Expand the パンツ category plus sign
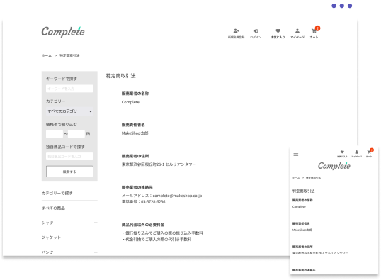This screenshot has width=381, height=280. [x=96, y=252]
